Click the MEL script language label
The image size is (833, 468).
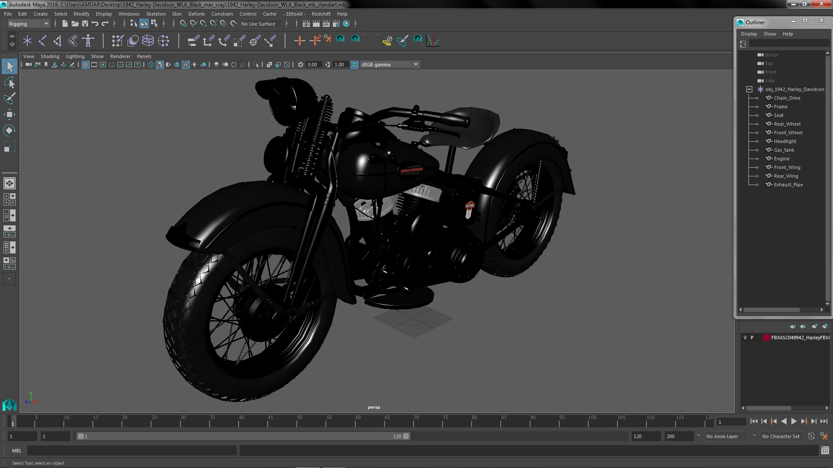tap(16, 451)
